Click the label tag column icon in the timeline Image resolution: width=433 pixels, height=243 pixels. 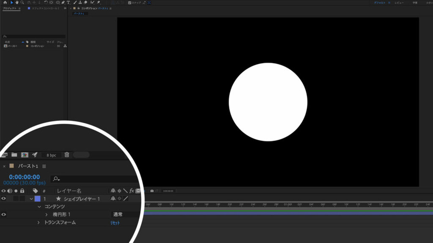click(x=35, y=191)
